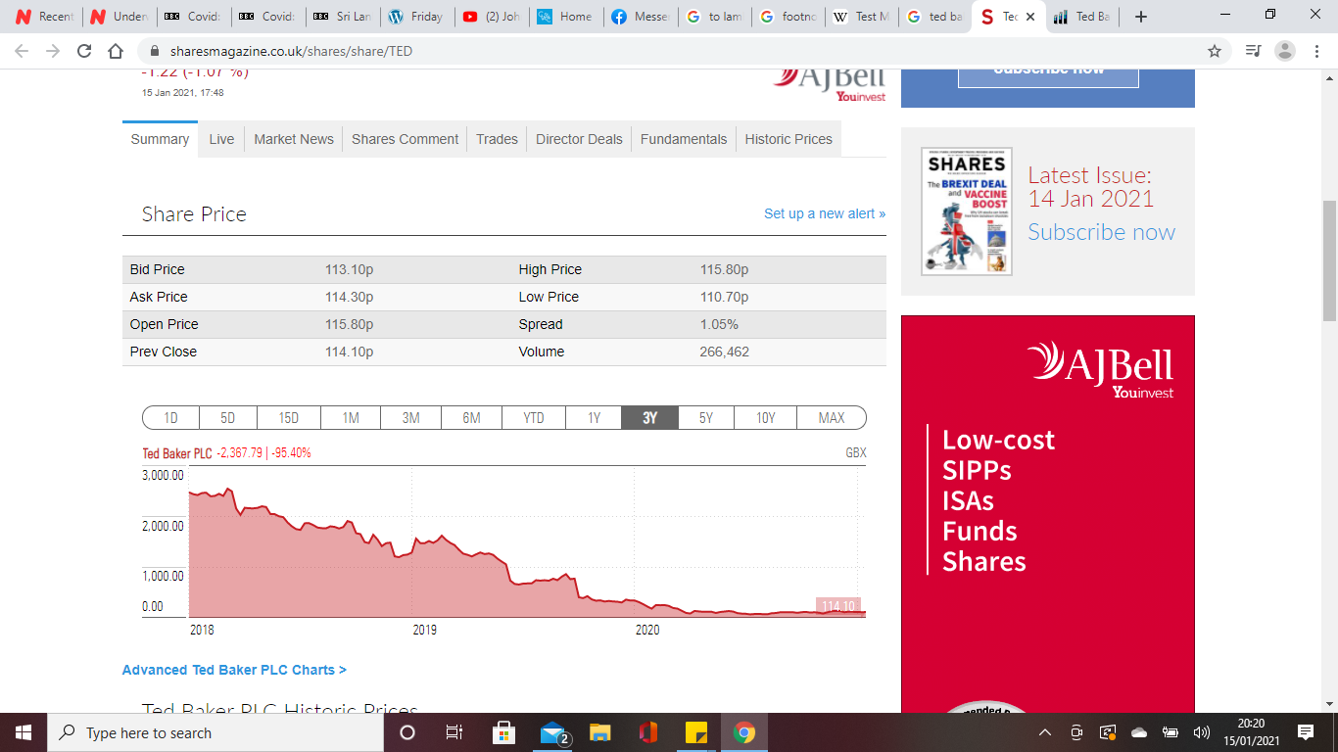Click the 'Set up a new alert' link
Viewport: 1338px width, 752px height.
point(824,213)
